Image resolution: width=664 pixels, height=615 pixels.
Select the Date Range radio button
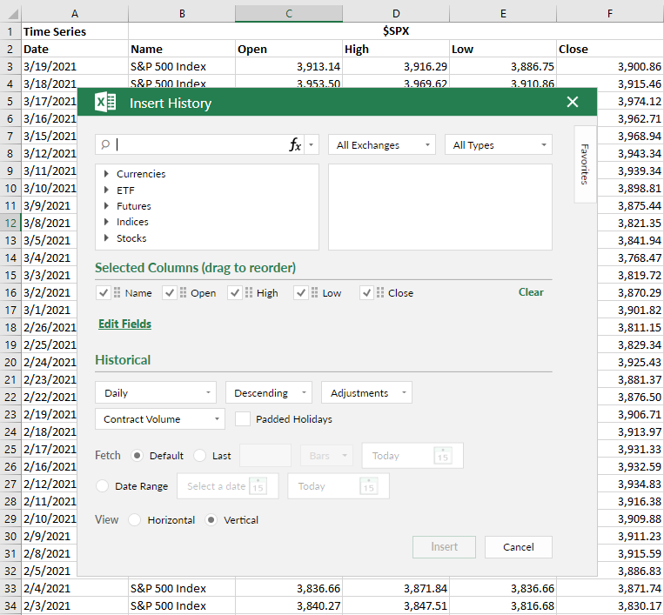102,486
